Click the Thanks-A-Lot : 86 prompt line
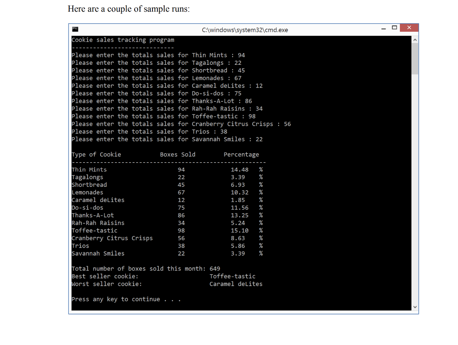Image resolution: width=458 pixels, height=345 pixels. coord(162,101)
